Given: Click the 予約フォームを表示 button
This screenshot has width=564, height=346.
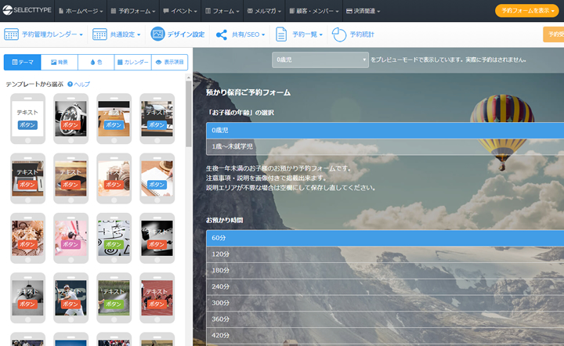Looking at the screenshot, I should (x=529, y=11).
